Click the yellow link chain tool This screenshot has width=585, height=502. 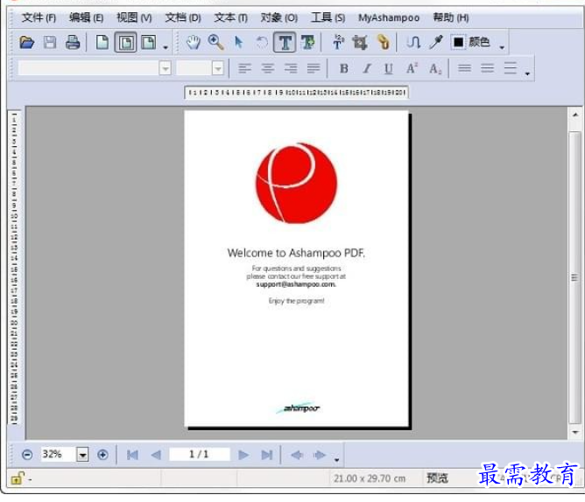click(383, 43)
